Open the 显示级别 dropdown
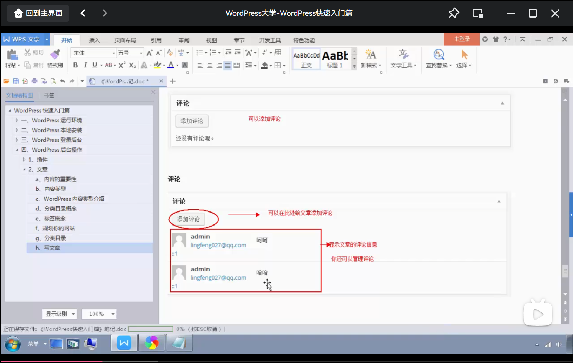Image resolution: width=573 pixels, height=363 pixels. click(x=60, y=314)
